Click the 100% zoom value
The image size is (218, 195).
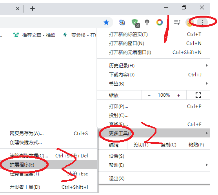[x=164, y=95]
